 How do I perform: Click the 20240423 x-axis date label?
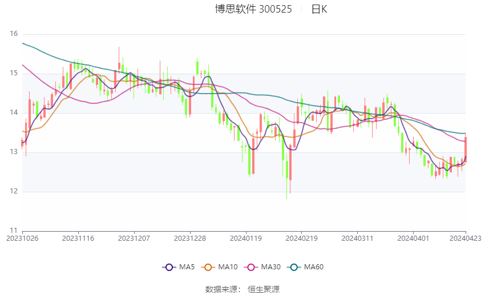(x=466, y=239)
